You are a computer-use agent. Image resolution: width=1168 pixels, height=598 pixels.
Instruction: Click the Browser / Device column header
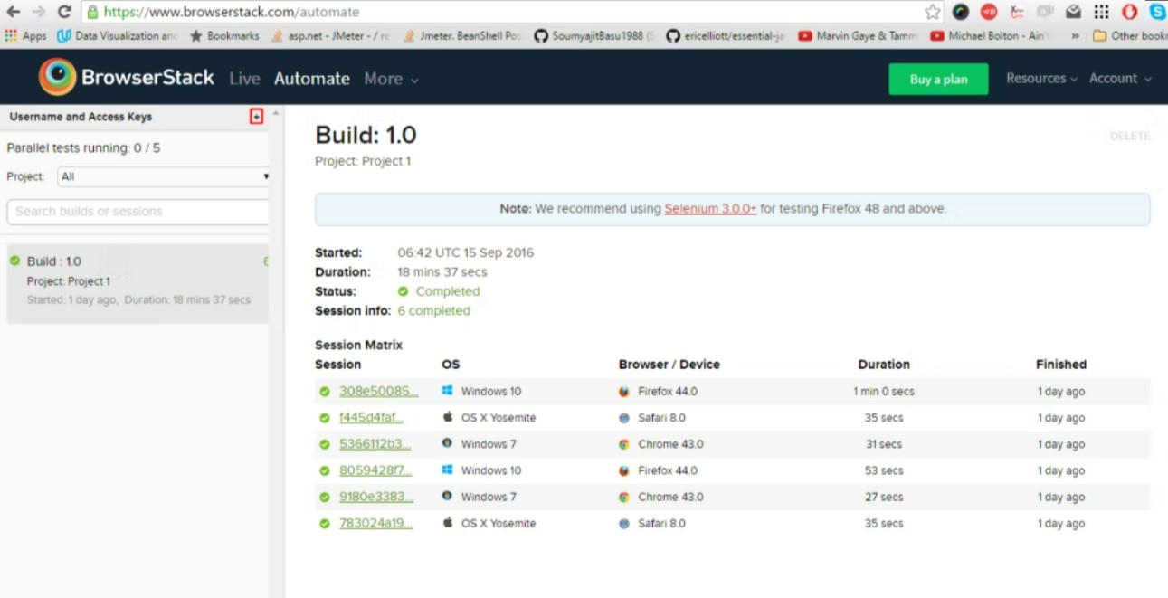pos(669,365)
